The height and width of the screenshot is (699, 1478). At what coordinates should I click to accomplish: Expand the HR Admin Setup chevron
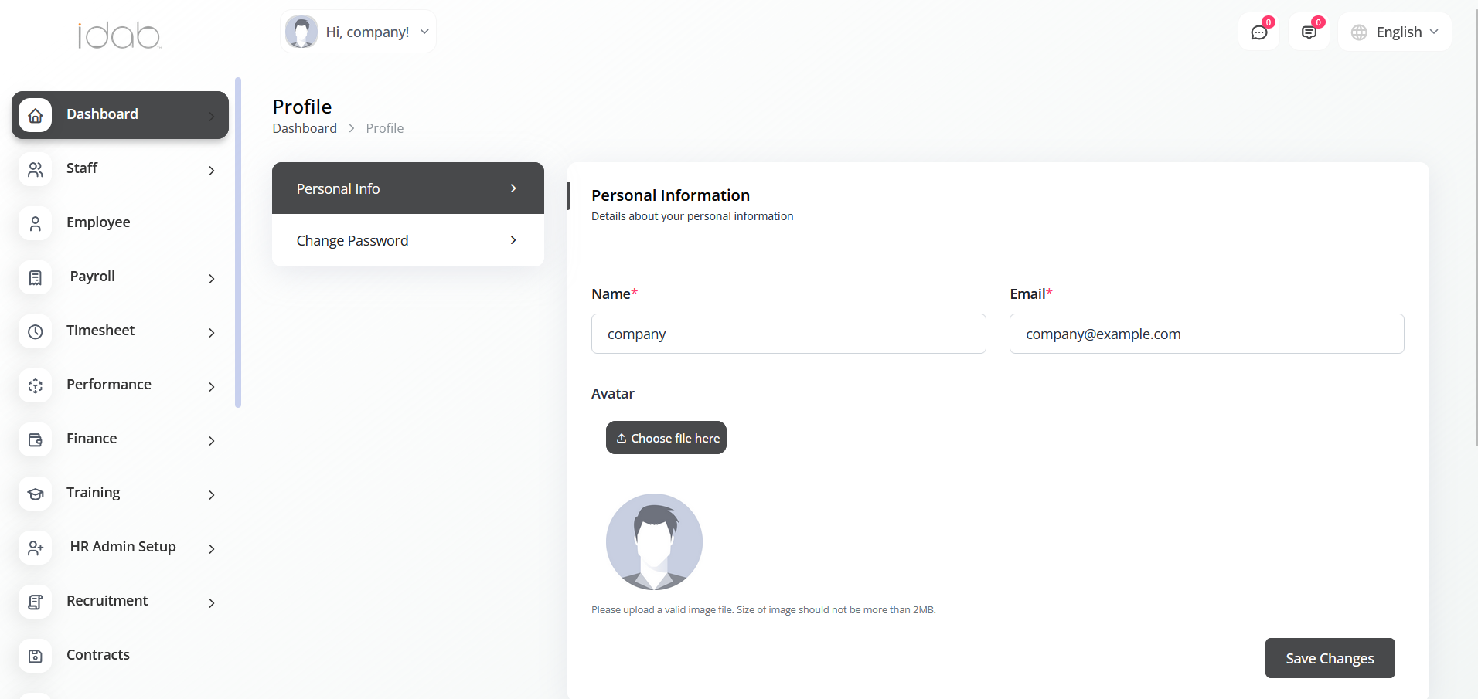point(212,548)
